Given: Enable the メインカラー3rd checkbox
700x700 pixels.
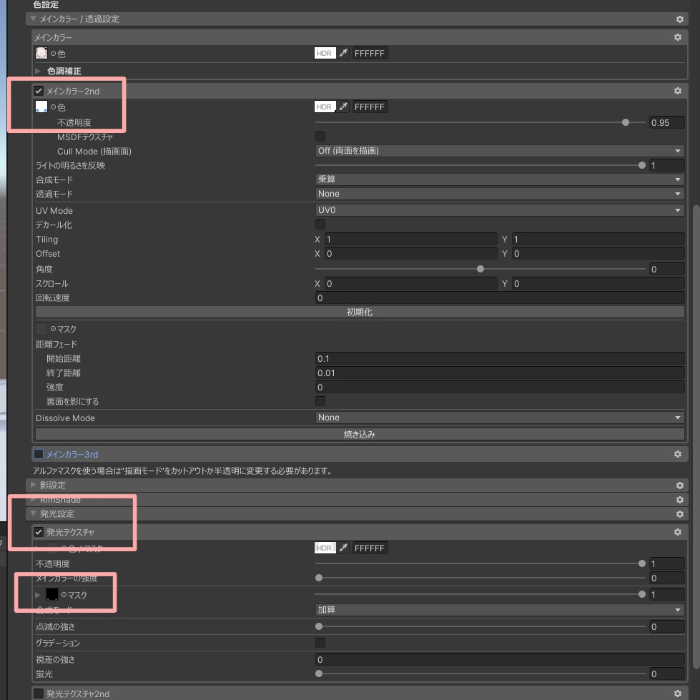Looking at the screenshot, I should (39, 454).
